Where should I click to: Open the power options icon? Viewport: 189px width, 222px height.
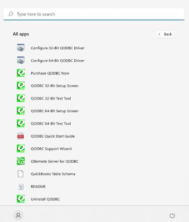click(172, 215)
